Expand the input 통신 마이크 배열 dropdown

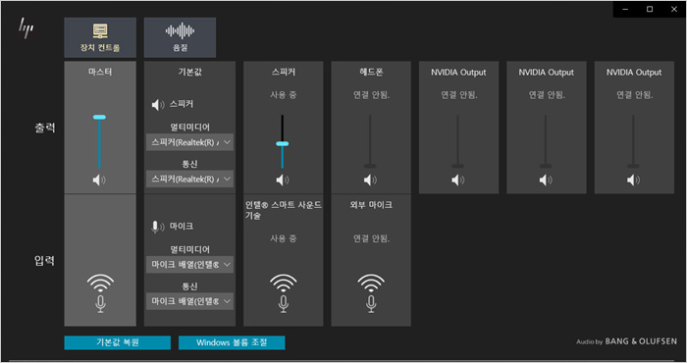point(189,301)
